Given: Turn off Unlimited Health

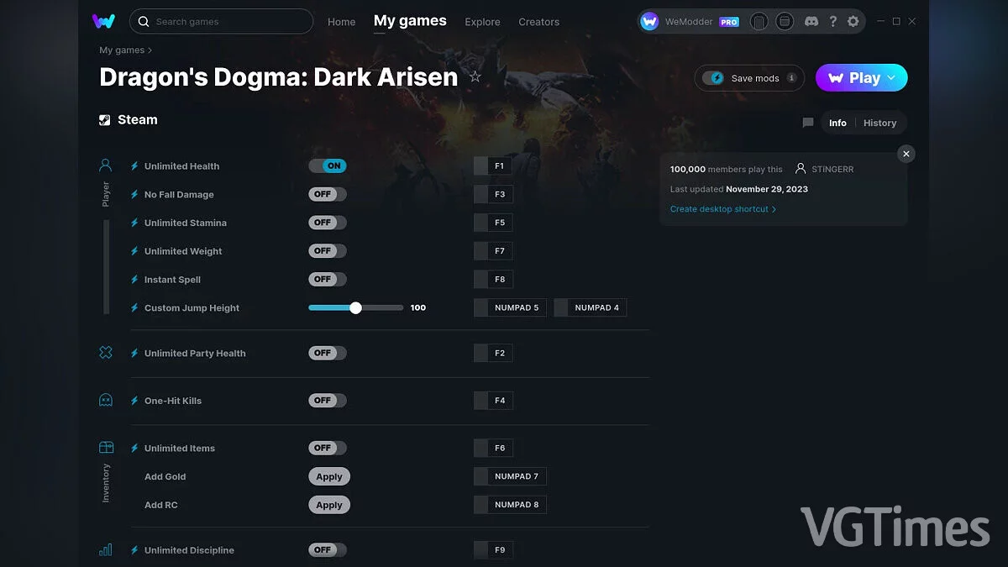Looking at the screenshot, I should pyautogui.click(x=327, y=165).
